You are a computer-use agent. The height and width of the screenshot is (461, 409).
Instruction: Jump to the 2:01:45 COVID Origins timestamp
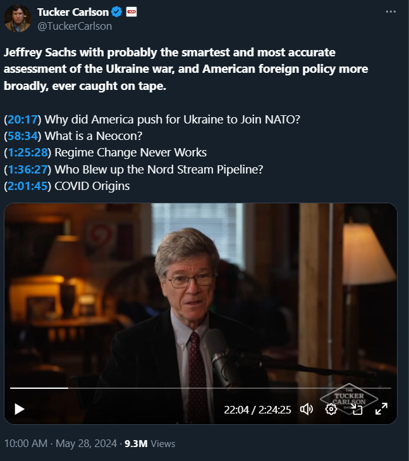[27, 186]
